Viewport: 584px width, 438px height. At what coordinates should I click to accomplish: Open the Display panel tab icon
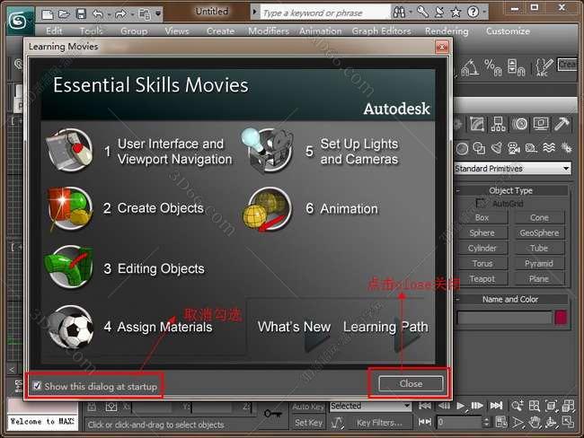[541, 124]
